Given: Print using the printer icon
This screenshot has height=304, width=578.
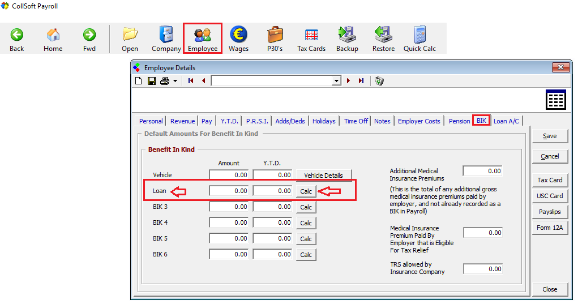Looking at the screenshot, I should pos(165,81).
